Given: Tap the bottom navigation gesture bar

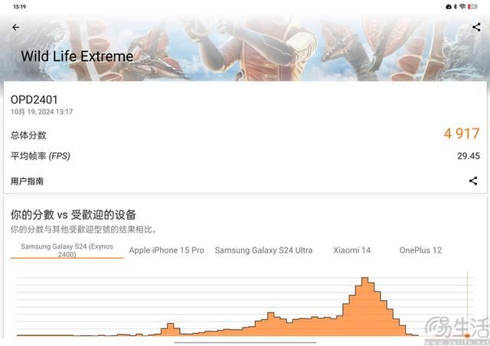Looking at the screenshot, I should [x=245, y=342].
